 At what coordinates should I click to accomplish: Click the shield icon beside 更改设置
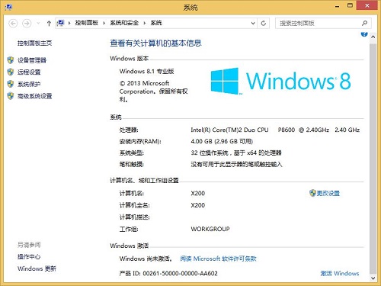pos(312,193)
